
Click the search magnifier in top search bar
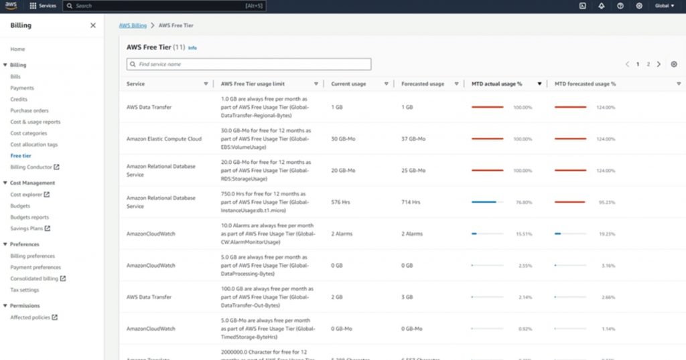[x=69, y=5]
